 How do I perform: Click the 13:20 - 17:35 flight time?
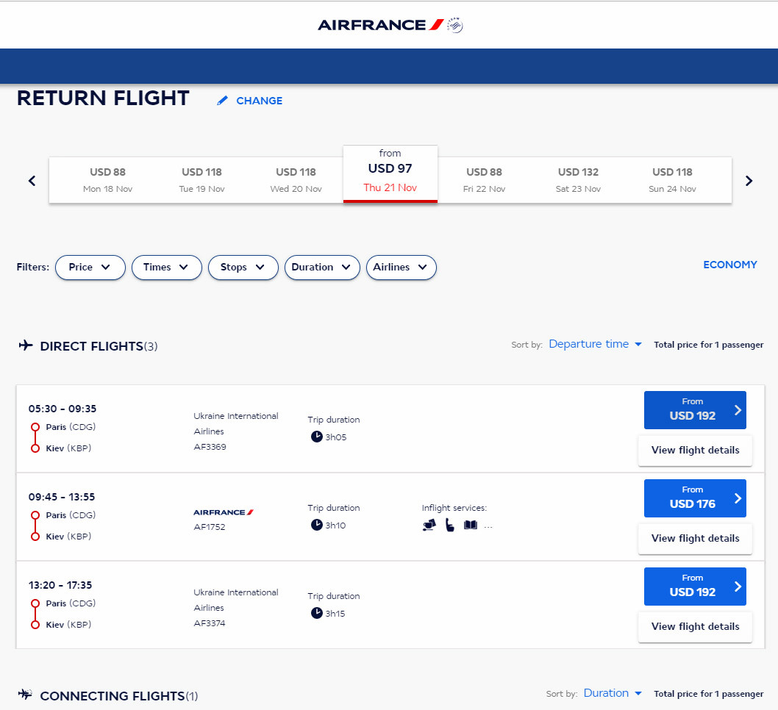click(x=60, y=585)
